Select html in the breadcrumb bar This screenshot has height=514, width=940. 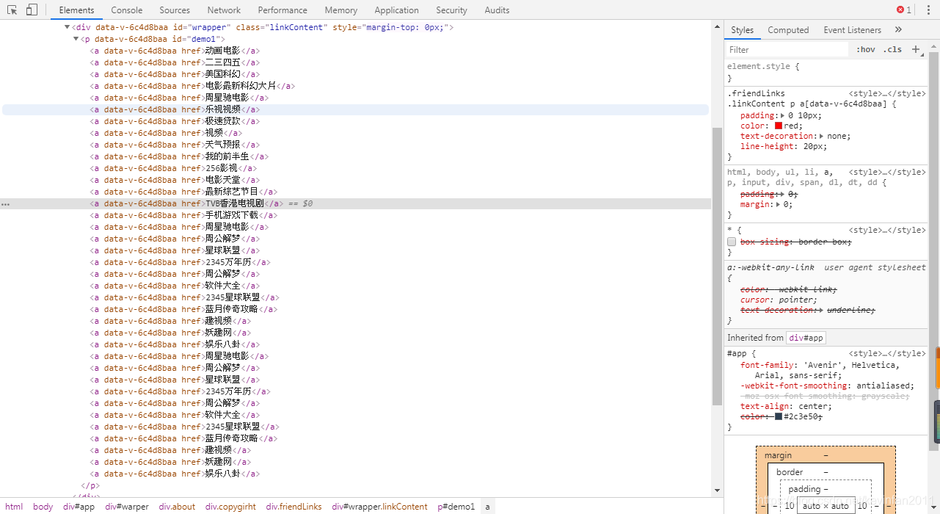click(14, 507)
